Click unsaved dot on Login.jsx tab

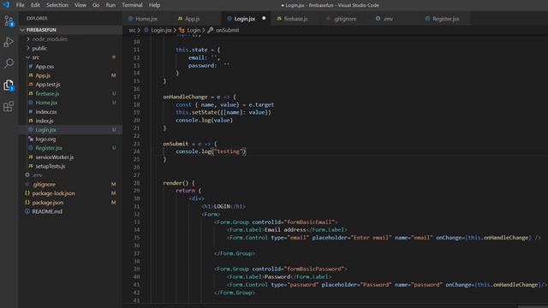264,18
